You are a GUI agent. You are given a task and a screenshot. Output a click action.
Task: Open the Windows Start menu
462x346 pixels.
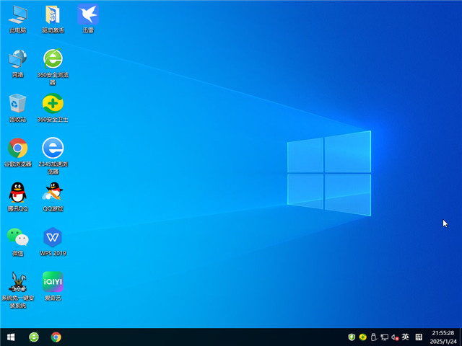[x=11, y=337]
